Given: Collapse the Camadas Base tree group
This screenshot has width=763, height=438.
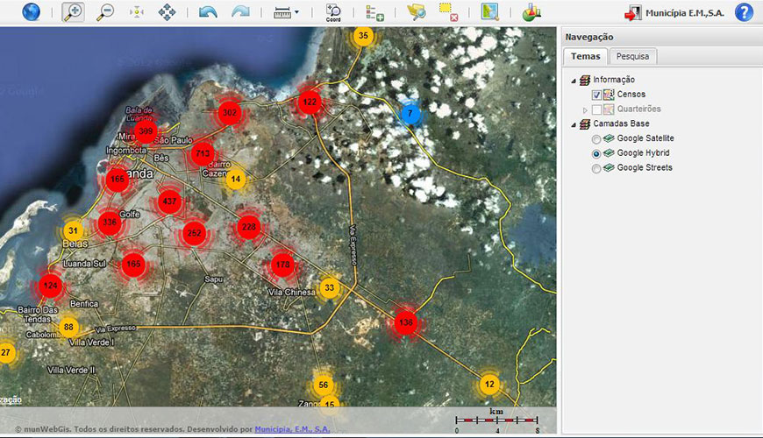Looking at the screenshot, I should point(574,125).
